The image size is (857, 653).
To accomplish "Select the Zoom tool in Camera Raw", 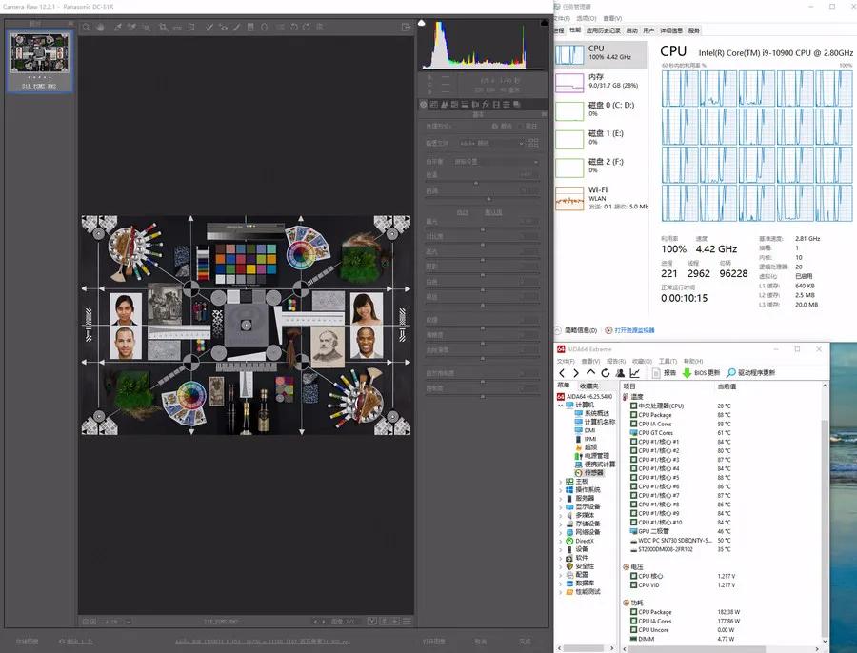I will click(85, 27).
